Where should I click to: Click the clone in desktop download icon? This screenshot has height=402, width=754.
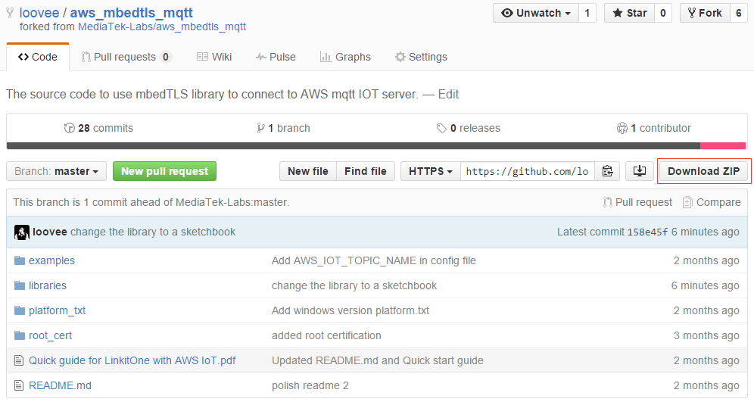coord(640,171)
